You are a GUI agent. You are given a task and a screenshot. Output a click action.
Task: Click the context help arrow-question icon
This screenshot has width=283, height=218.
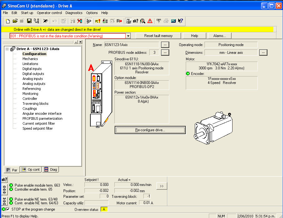coord(180,21)
